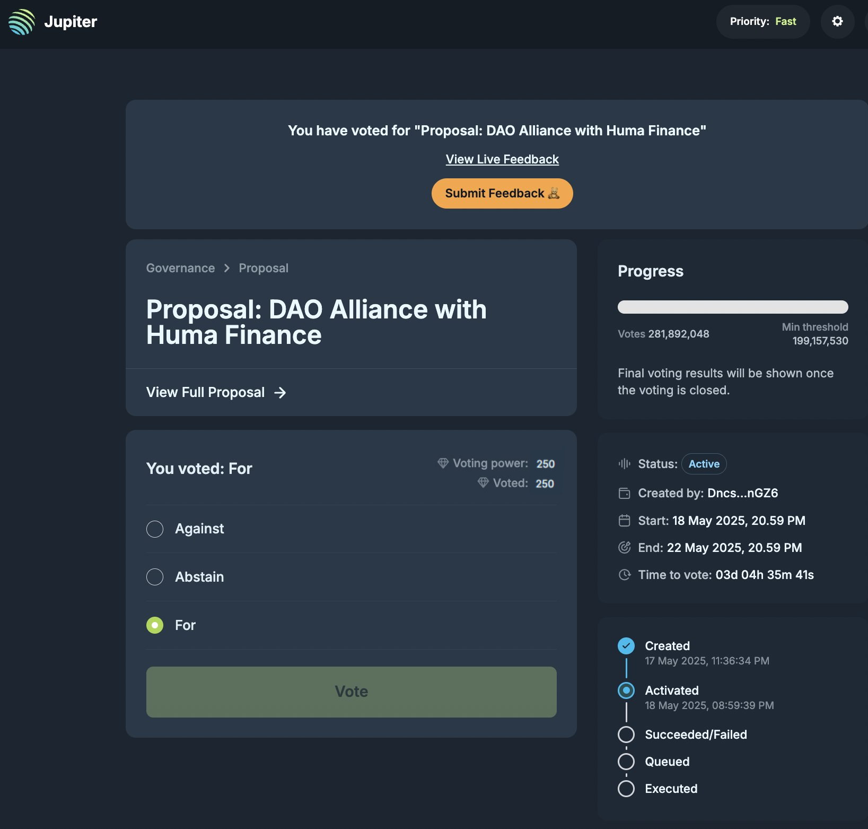This screenshot has width=868, height=829.
Task: Click the target icon next to End date
Action: tap(625, 548)
